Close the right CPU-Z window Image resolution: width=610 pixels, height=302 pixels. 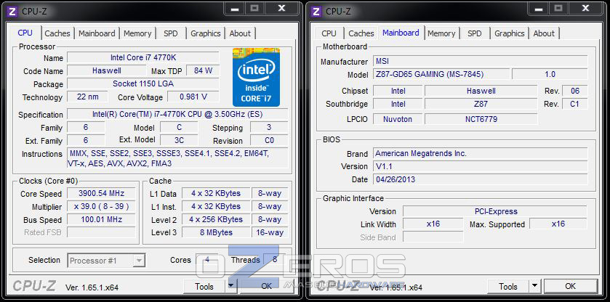[x=586, y=8]
